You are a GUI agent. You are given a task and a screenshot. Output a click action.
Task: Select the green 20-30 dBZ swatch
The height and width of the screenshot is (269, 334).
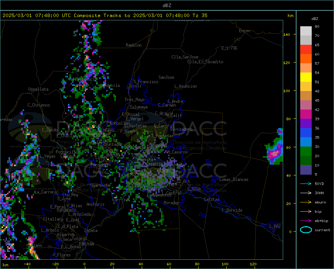pos(306,151)
